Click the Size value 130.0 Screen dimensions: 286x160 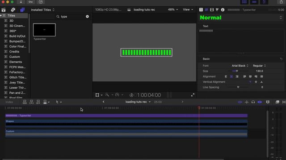pos(259,71)
